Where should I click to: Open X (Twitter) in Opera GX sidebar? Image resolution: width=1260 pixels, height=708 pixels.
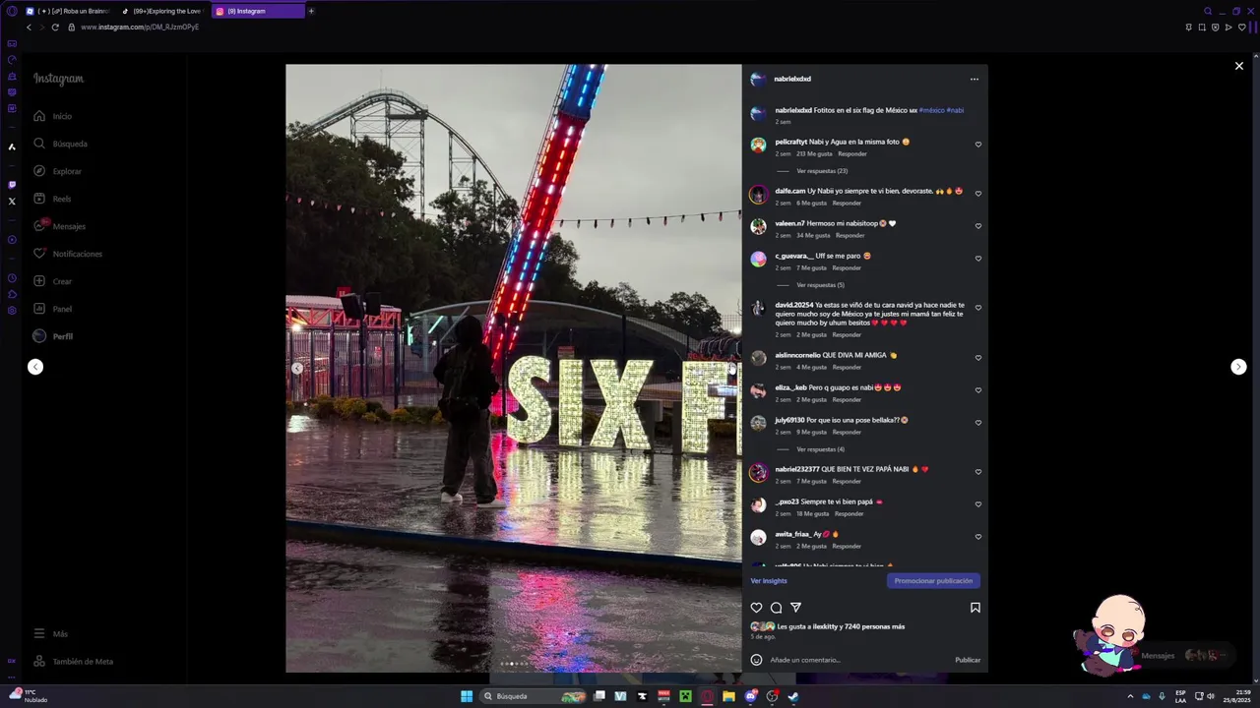12,202
